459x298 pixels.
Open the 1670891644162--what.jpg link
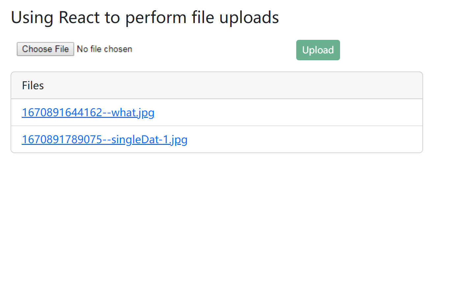coord(88,113)
